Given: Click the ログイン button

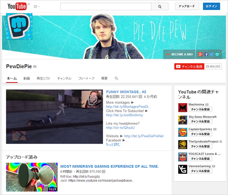Looking at the screenshot, I should click(x=212, y=6).
